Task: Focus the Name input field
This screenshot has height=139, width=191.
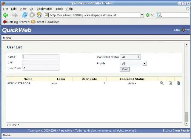Action: pos(41,57)
